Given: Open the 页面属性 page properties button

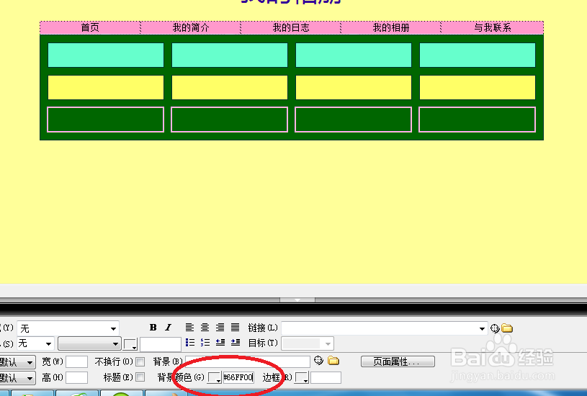Looking at the screenshot, I should [x=398, y=361].
